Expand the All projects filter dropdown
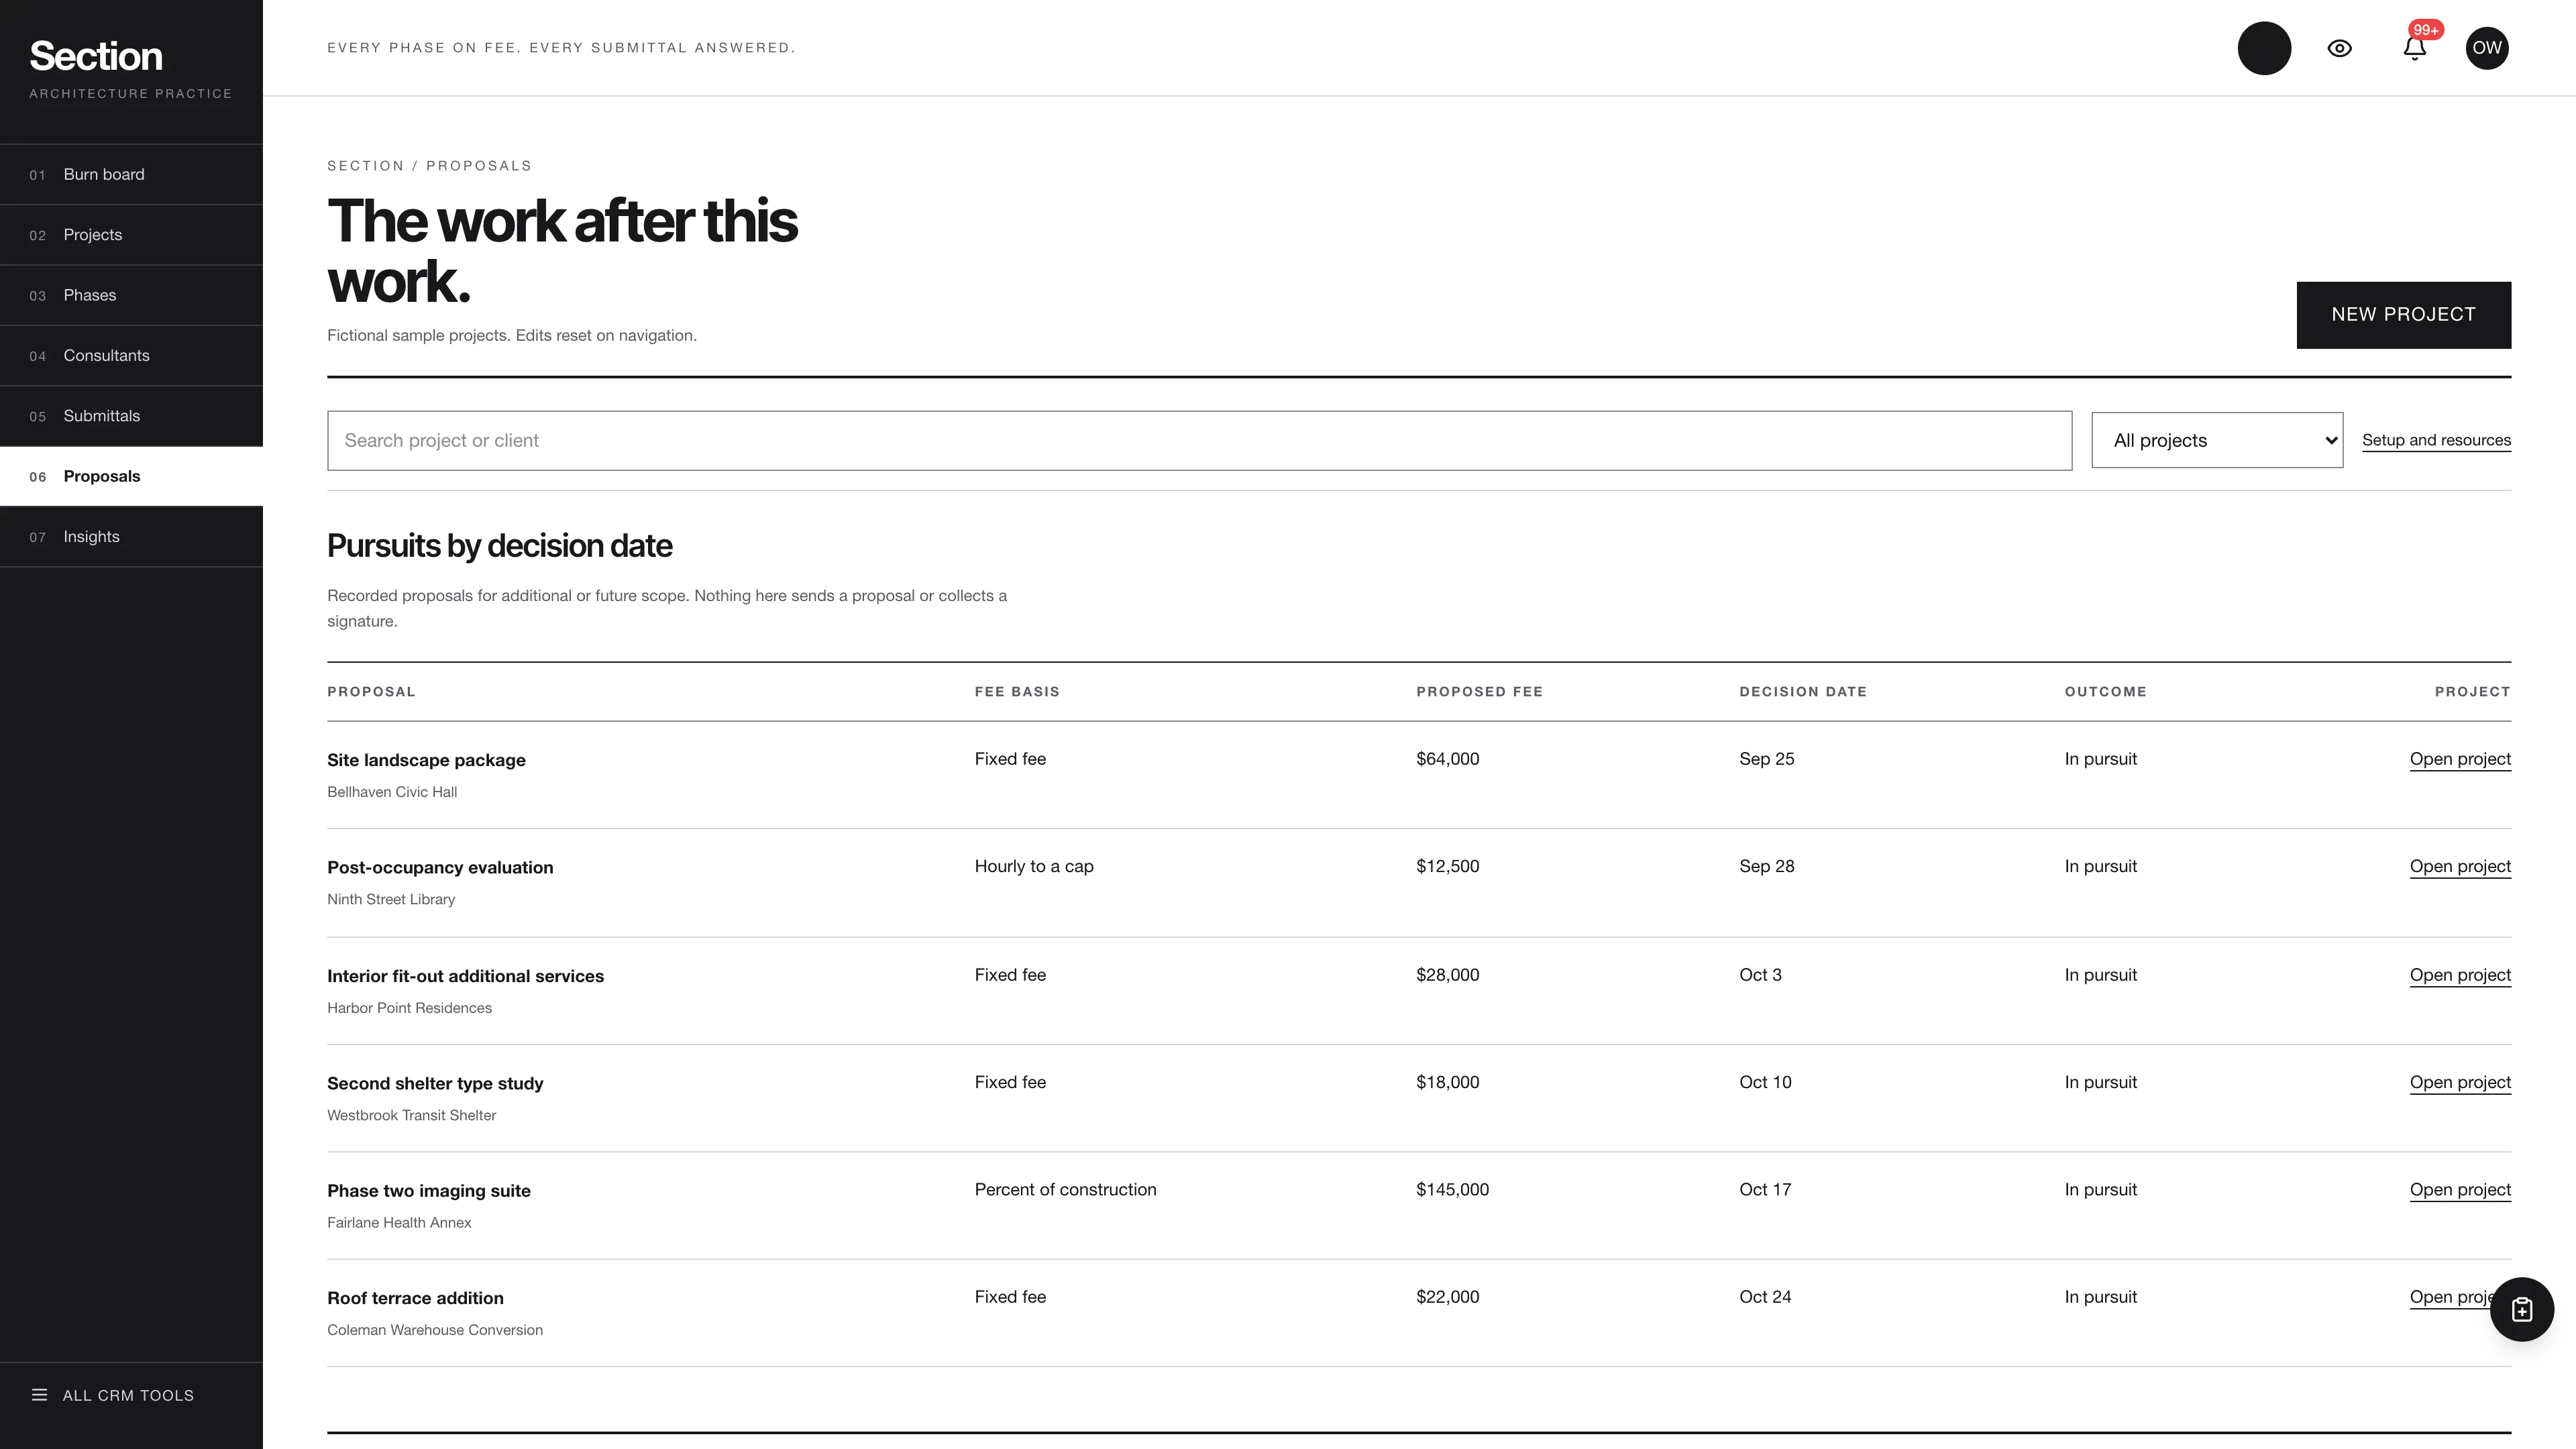 2217,440
